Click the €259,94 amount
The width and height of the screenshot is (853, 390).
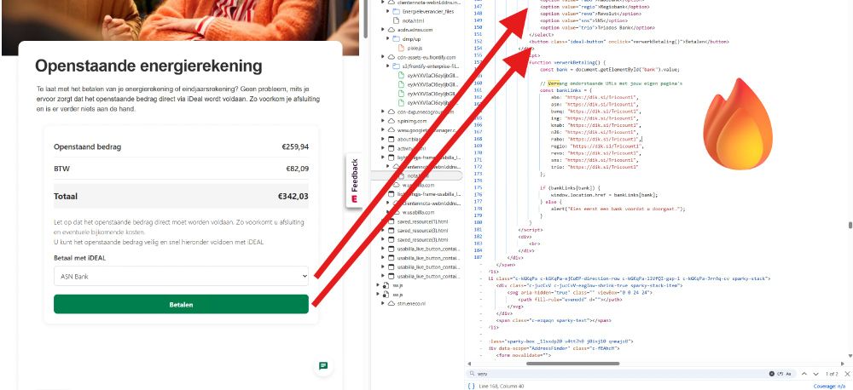(295, 146)
